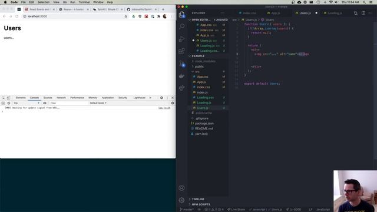377x212 pixels.
Task: Collapse the src folder
Action: pyautogui.click(x=197, y=72)
